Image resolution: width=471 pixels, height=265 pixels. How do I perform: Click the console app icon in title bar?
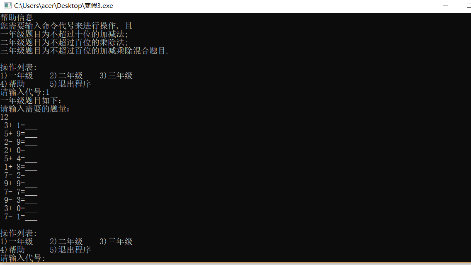(7, 5)
